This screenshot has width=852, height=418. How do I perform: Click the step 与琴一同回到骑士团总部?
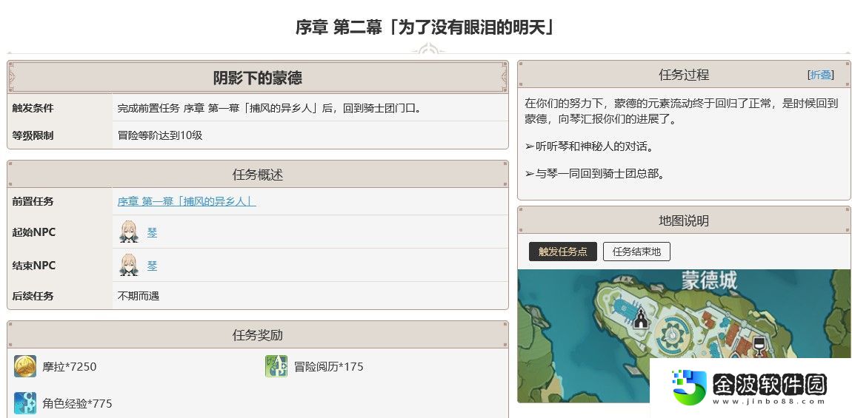pos(595,174)
